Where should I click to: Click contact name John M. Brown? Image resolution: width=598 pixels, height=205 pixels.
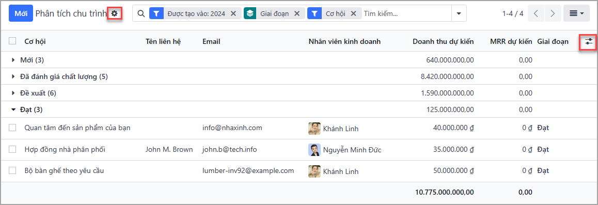169,150
